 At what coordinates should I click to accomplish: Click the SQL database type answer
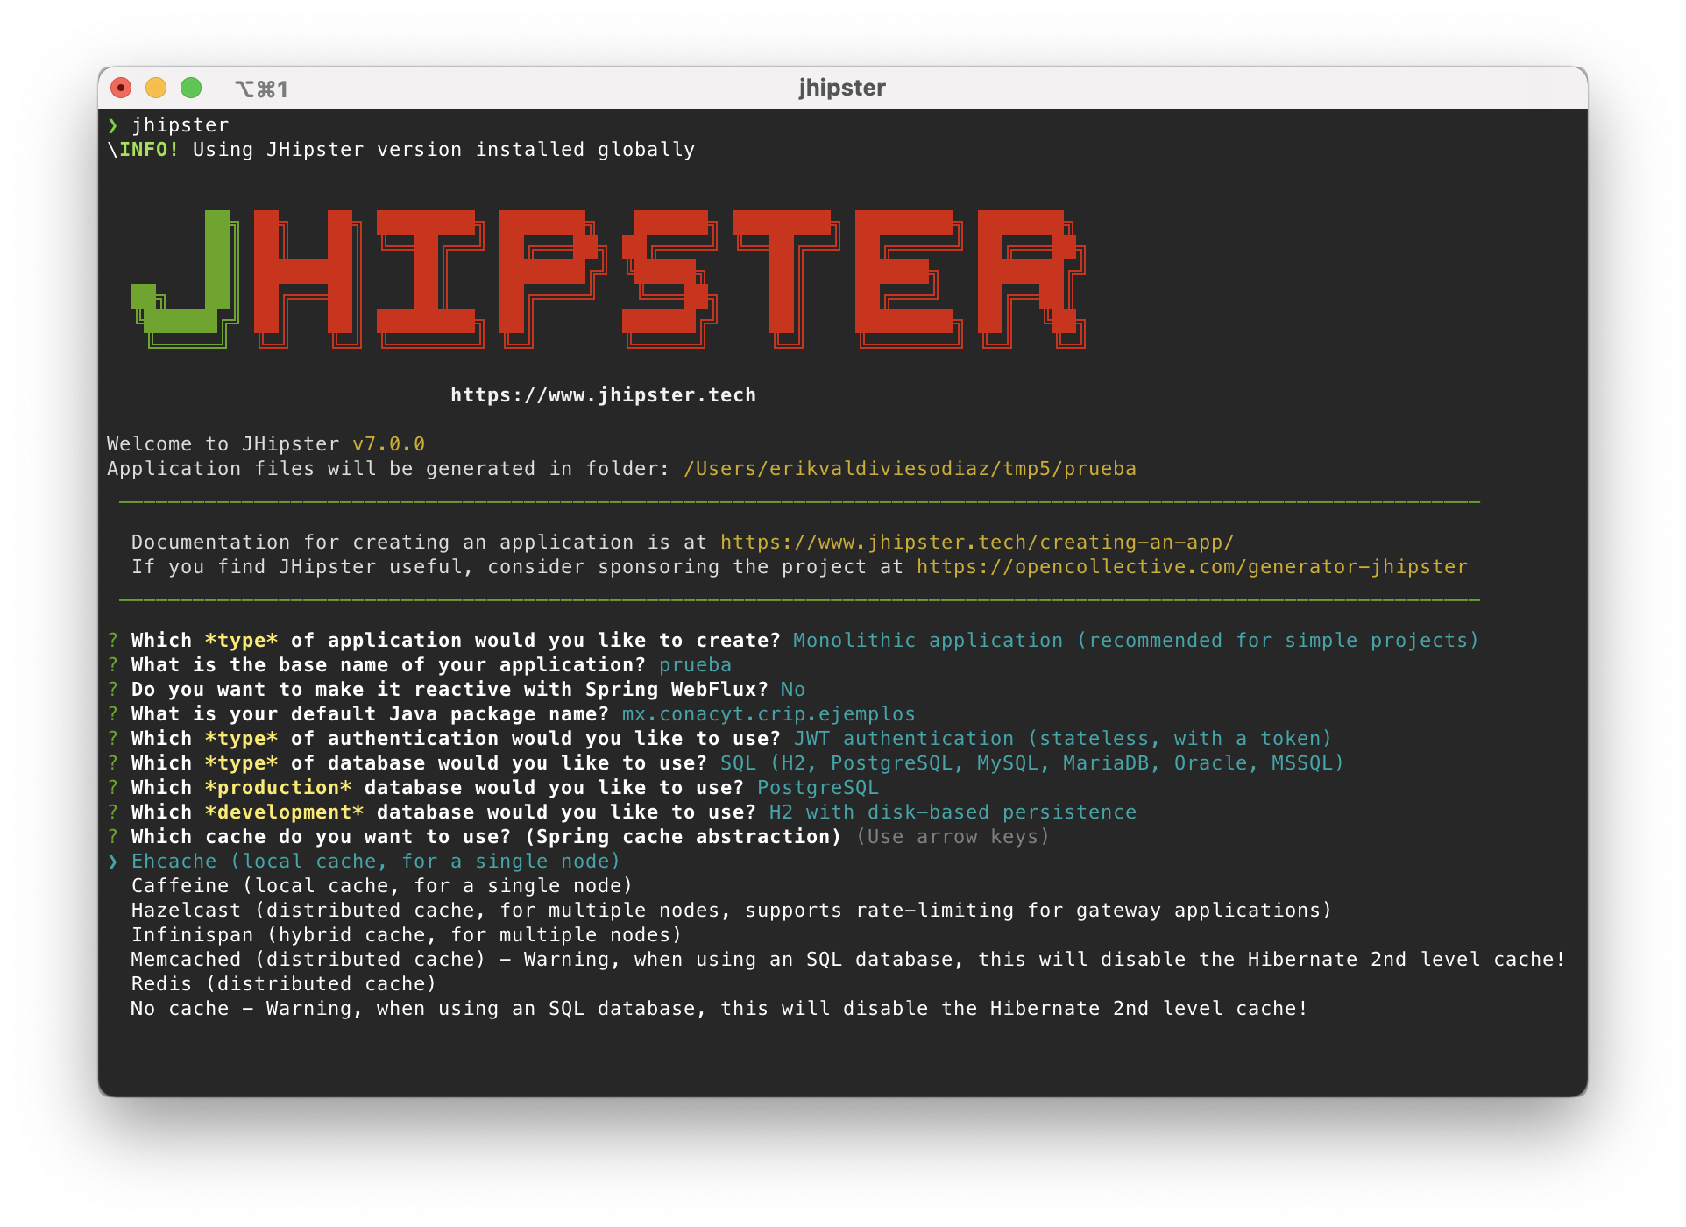[1031, 763]
